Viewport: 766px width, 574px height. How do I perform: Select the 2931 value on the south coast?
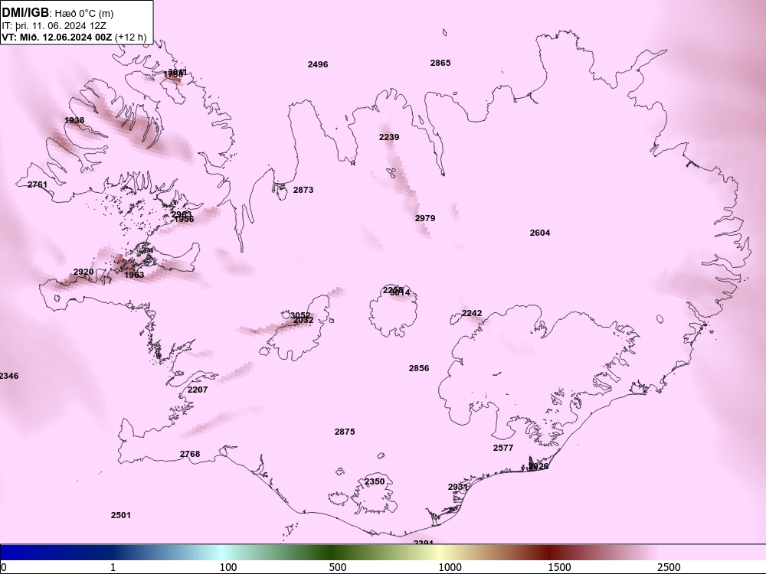click(x=458, y=487)
